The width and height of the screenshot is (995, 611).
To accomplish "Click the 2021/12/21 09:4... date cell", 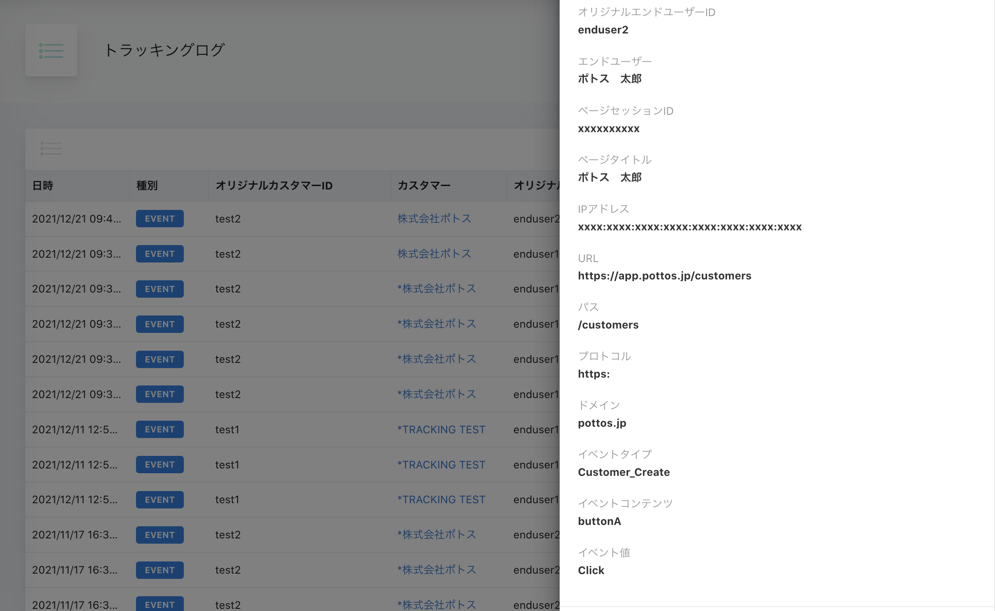I will (76, 219).
